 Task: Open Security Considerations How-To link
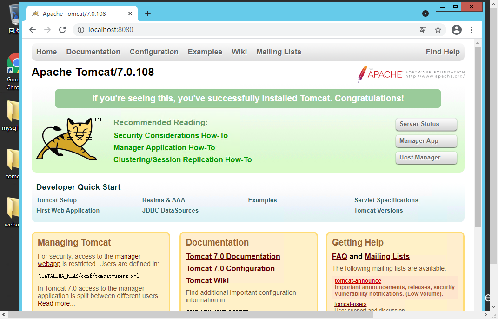click(x=171, y=136)
